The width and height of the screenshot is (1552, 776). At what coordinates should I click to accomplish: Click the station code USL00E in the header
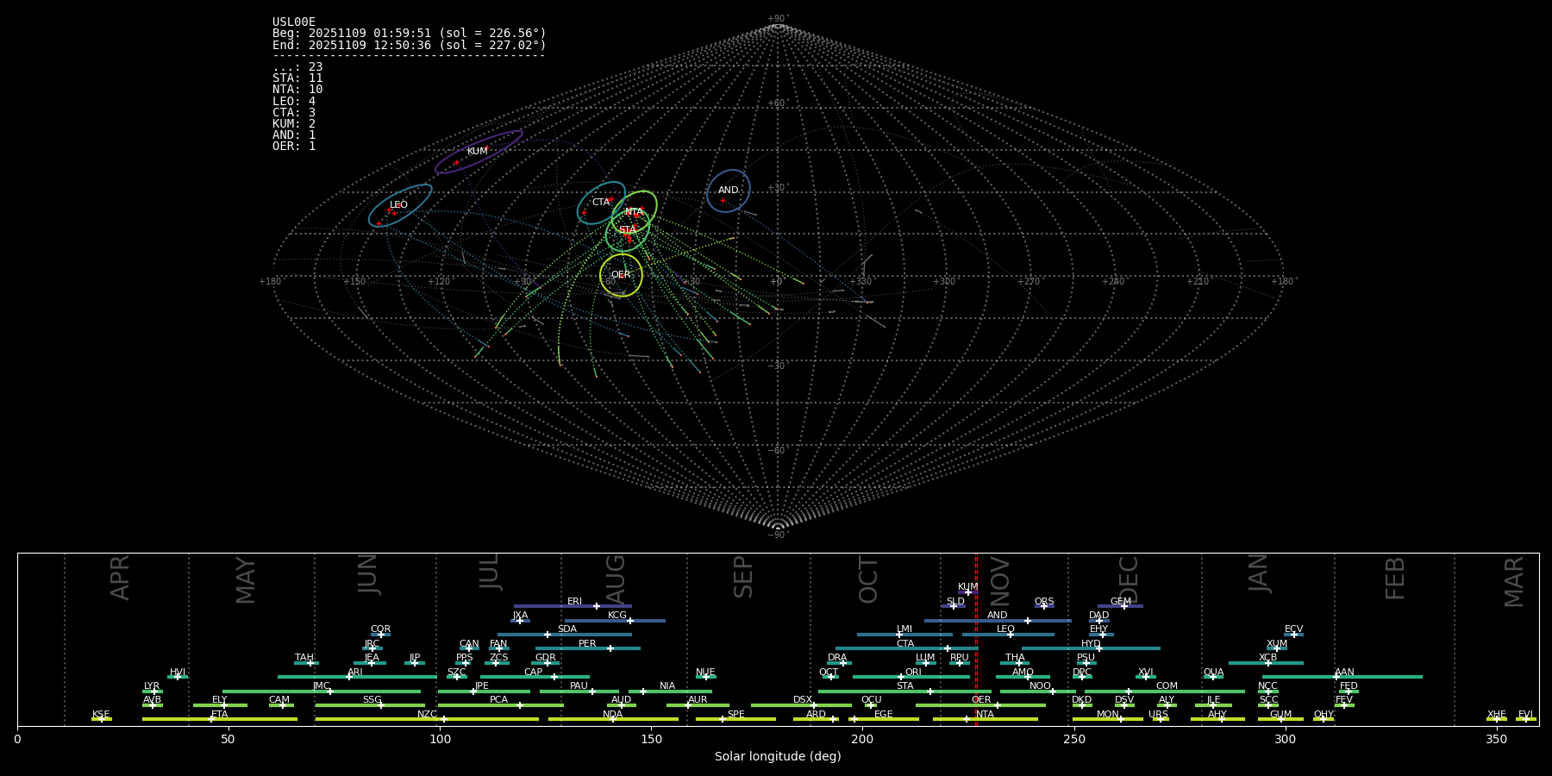(x=294, y=22)
